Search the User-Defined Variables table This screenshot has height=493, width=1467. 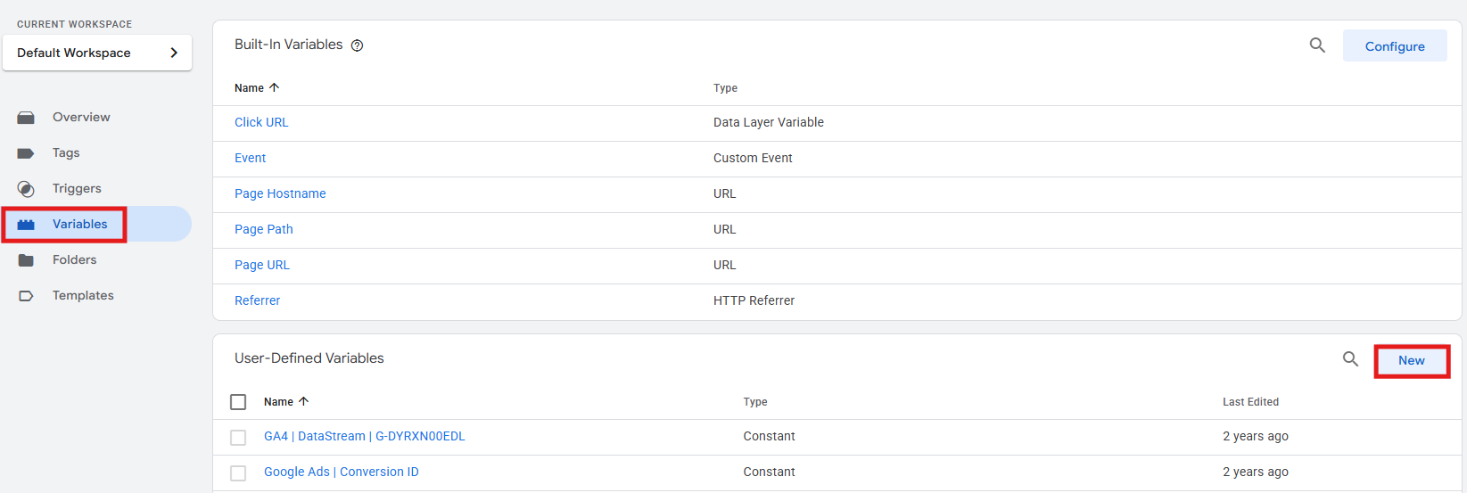pyautogui.click(x=1350, y=358)
